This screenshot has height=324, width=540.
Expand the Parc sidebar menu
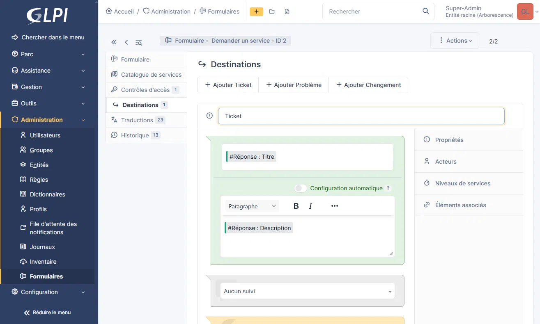pyautogui.click(x=49, y=54)
